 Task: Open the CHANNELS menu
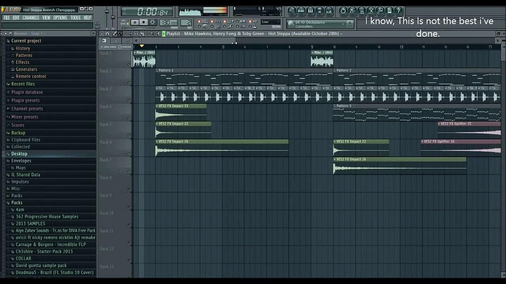(31, 17)
